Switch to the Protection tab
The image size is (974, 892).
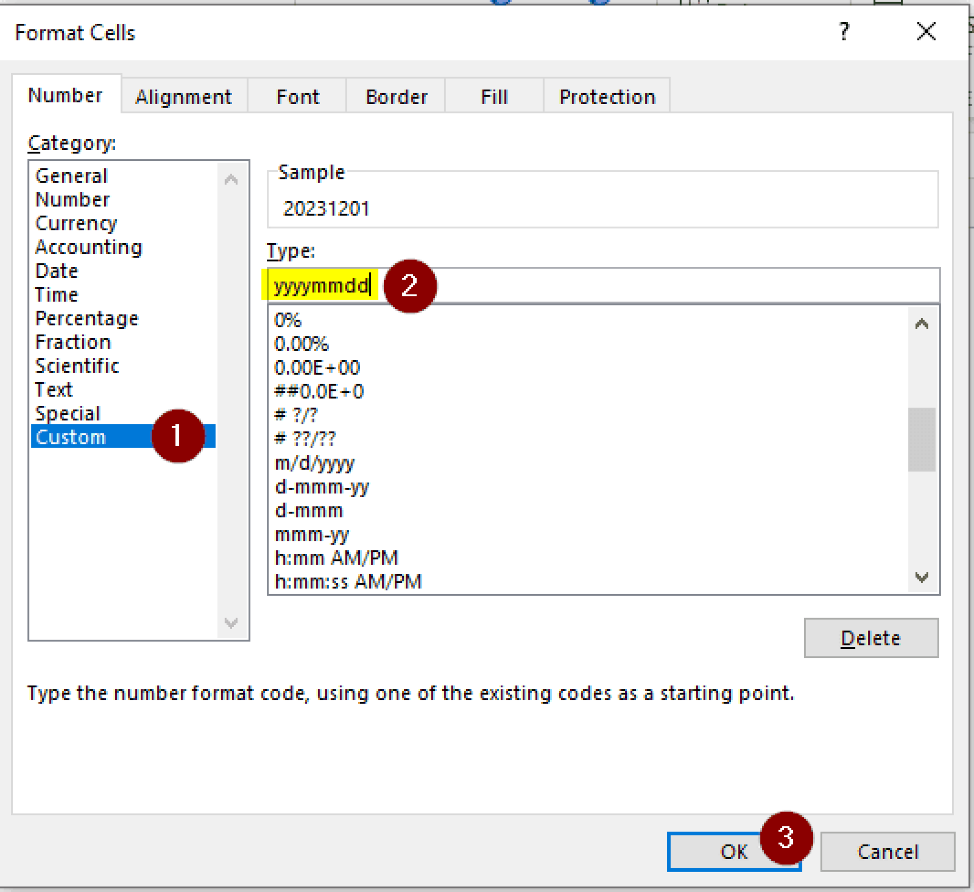click(607, 97)
